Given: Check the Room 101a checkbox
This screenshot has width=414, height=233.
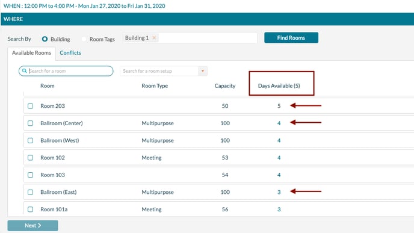Looking at the screenshot, I should click(x=30, y=210).
